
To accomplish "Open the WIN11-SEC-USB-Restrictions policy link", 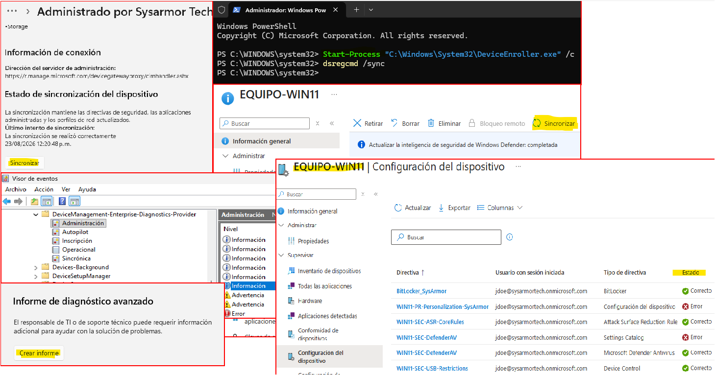I will click(432, 368).
